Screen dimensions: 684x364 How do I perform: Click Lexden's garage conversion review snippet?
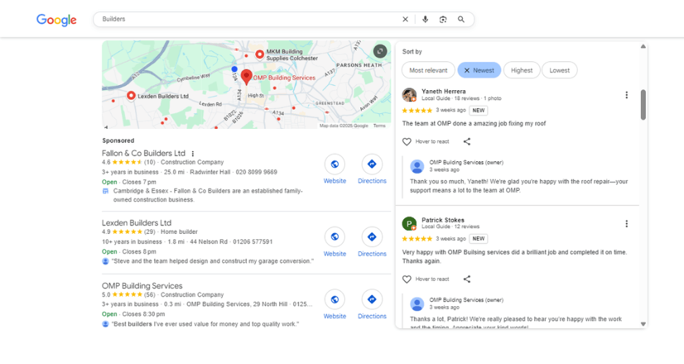point(212,261)
